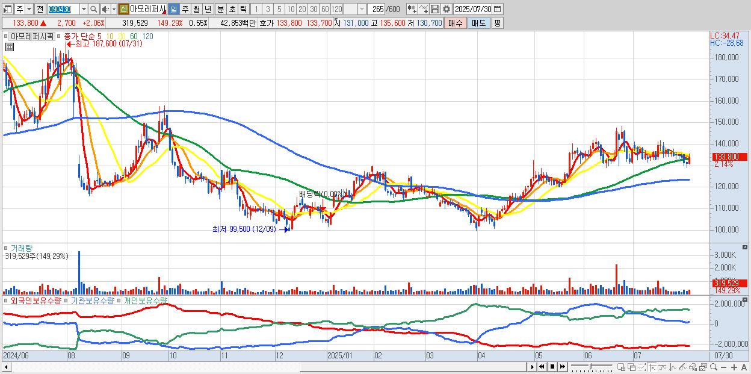Click the stock code input 090430
The width and height of the screenshot is (751, 374).
(63, 9)
